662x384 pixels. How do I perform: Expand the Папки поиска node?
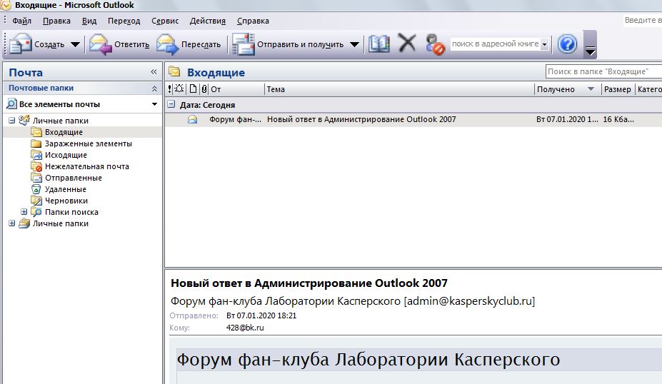click(x=24, y=212)
